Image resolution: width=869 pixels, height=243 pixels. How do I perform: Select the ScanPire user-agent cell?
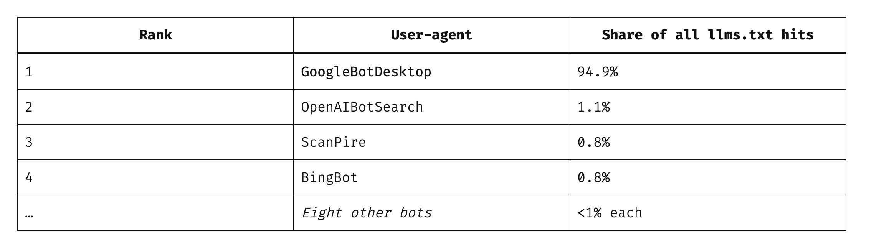click(333, 142)
